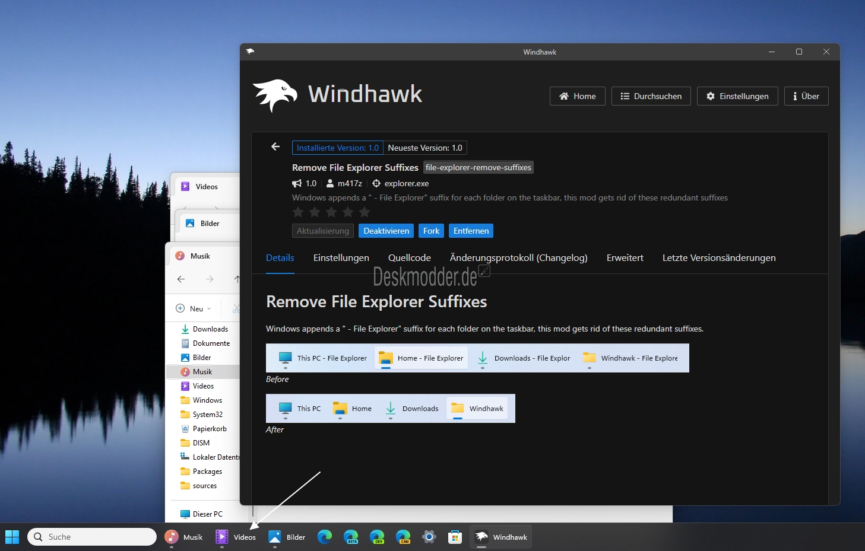Click the Deaktivieren button
The width and height of the screenshot is (865, 551).
[386, 231]
